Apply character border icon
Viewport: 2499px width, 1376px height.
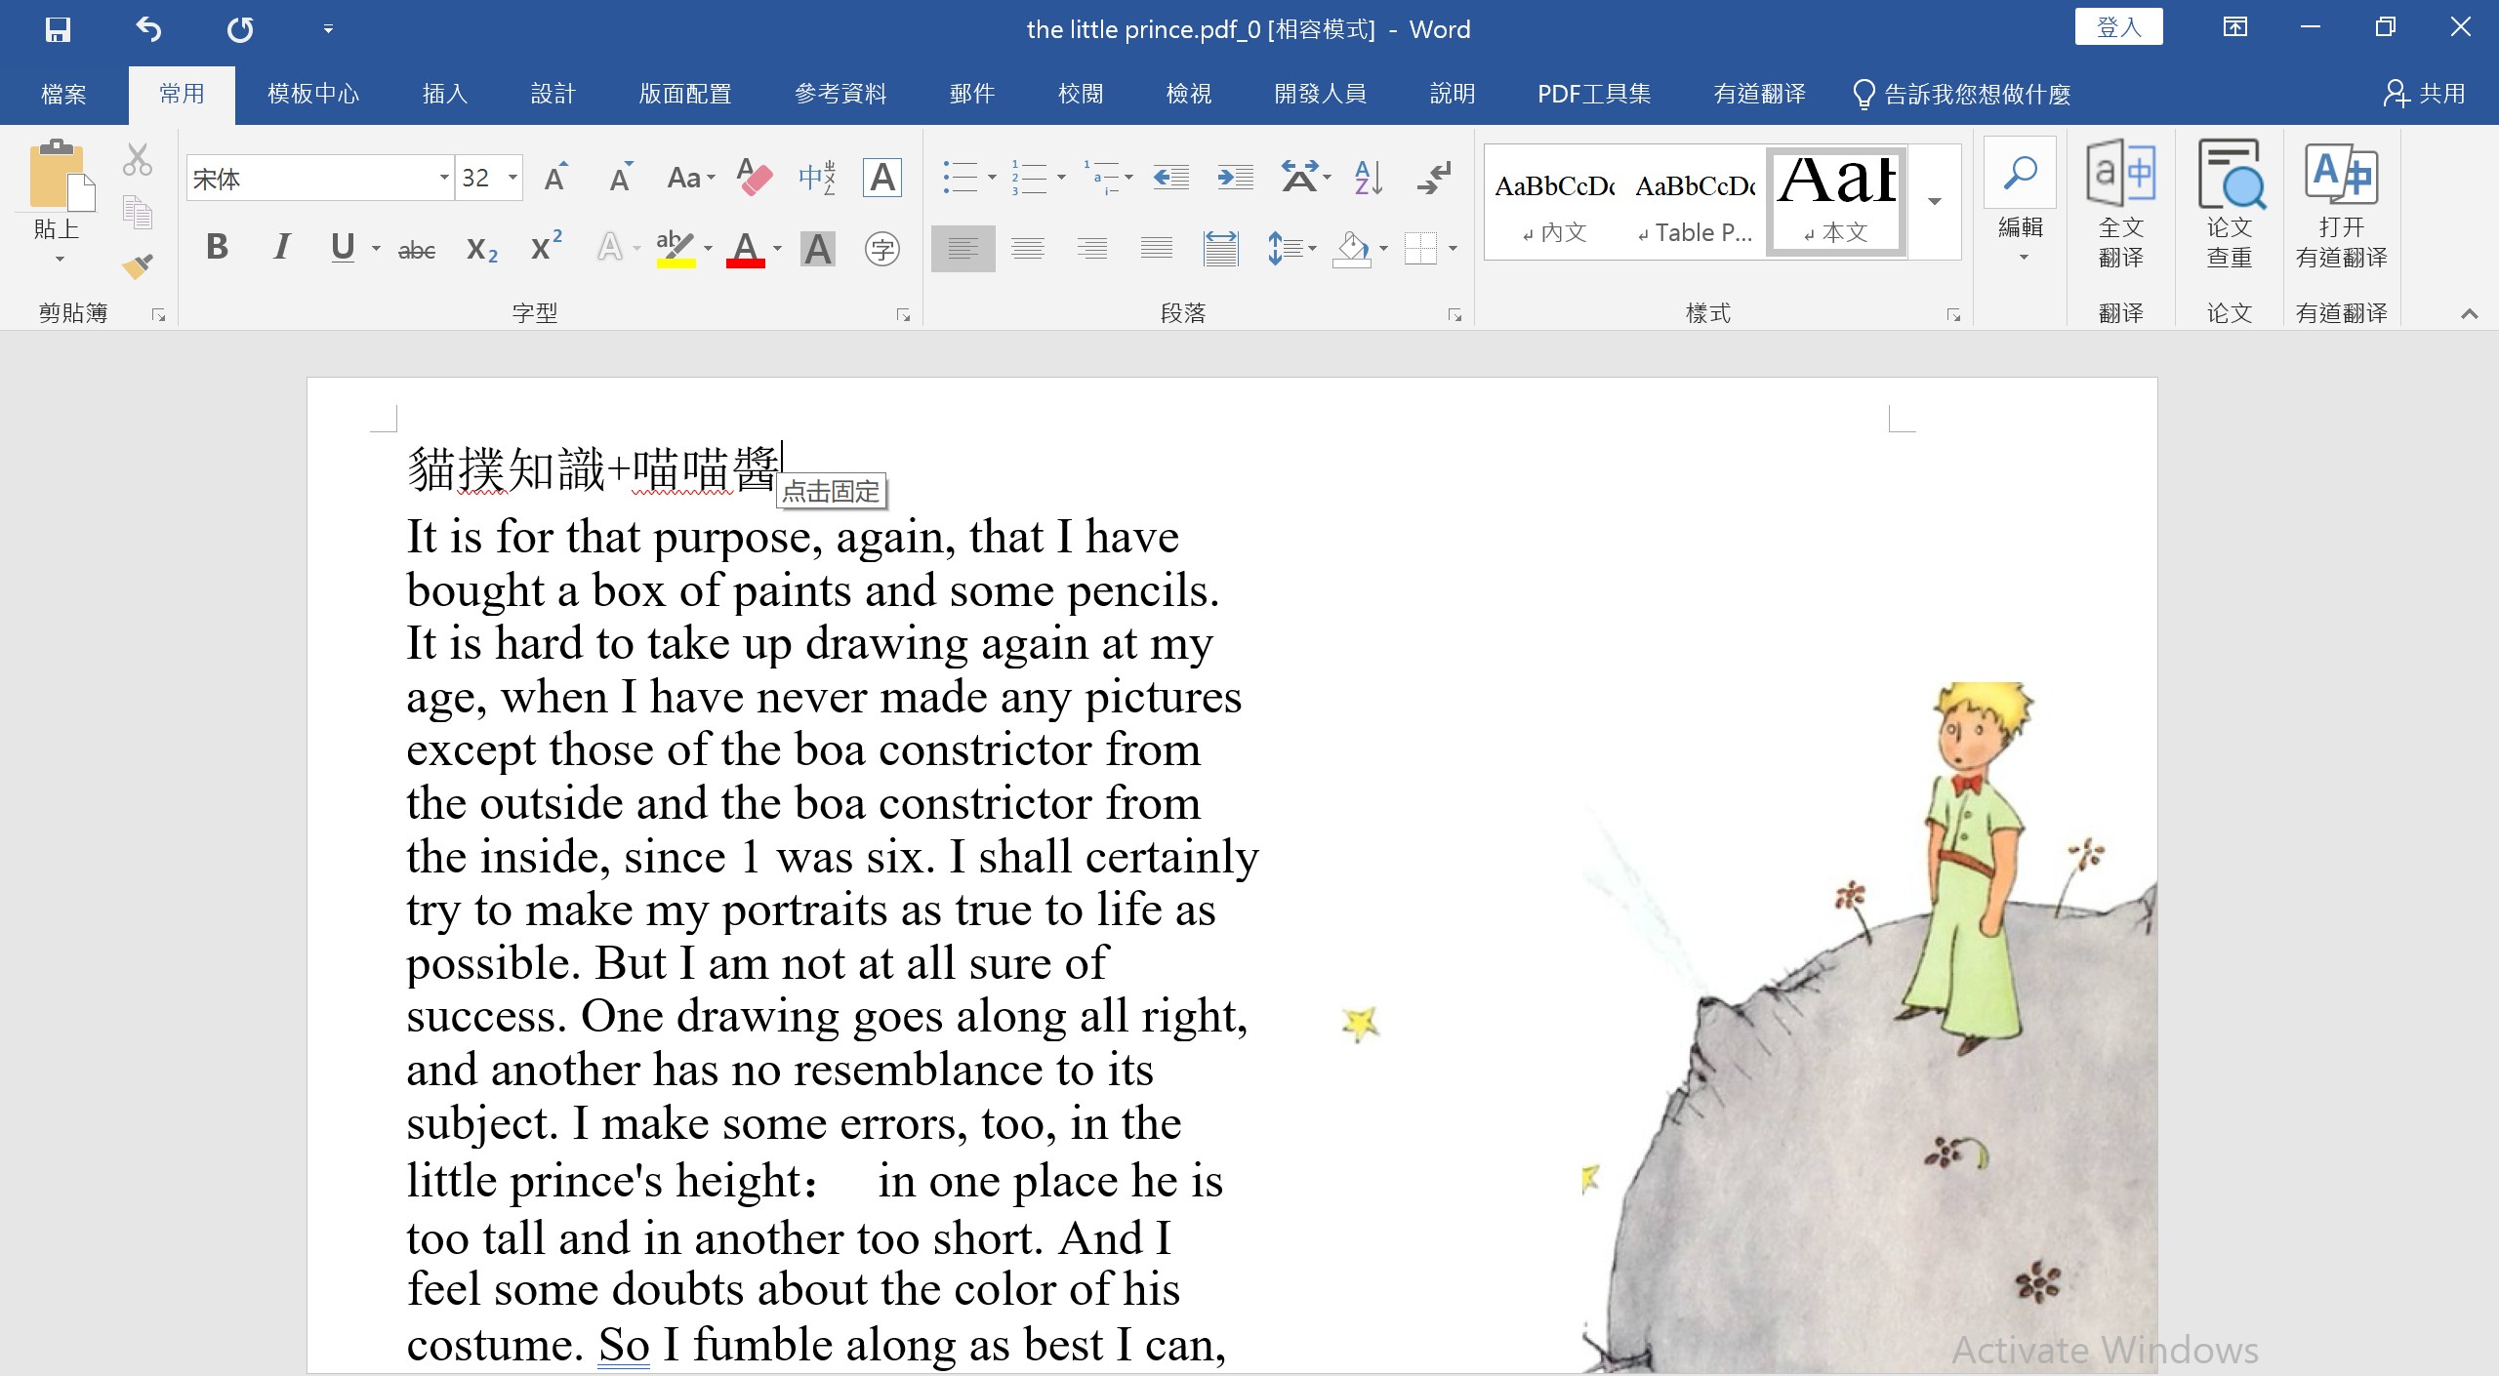pos(881,178)
